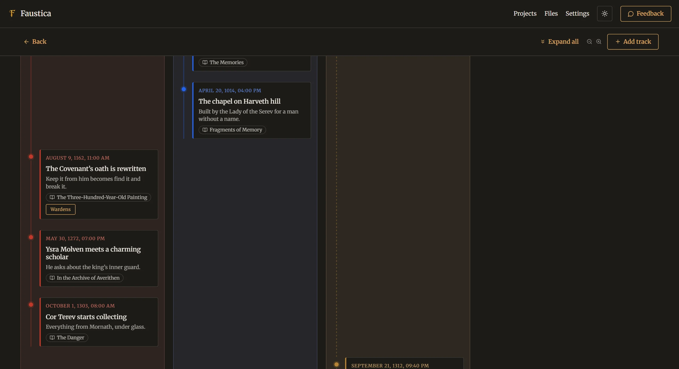Image resolution: width=679 pixels, height=369 pixels.
Task: Expand the Cor Terev starts collecting event
Action: click(x=99, y=322)
